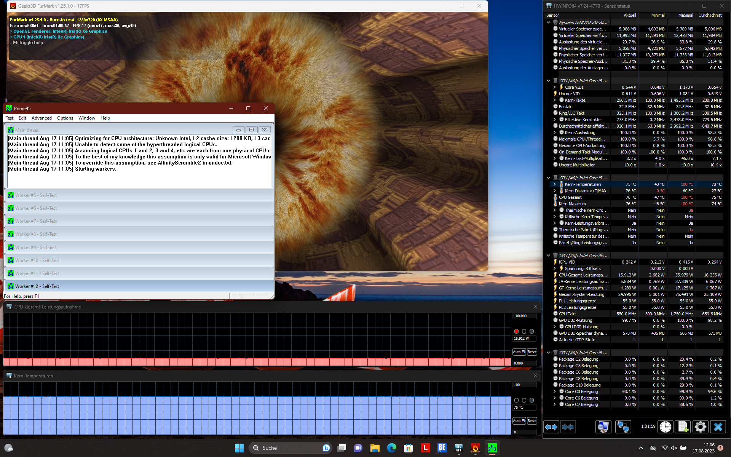Open File Explorer from the taskbar
This screenshot has height=457, width=731.
point(375,448)
